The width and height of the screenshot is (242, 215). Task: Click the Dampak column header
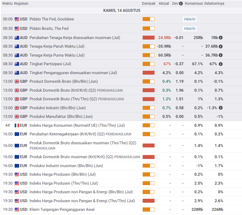149,4
